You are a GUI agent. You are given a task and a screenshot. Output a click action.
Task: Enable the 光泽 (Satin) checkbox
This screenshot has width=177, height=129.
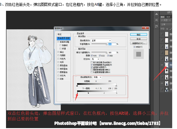58,62
